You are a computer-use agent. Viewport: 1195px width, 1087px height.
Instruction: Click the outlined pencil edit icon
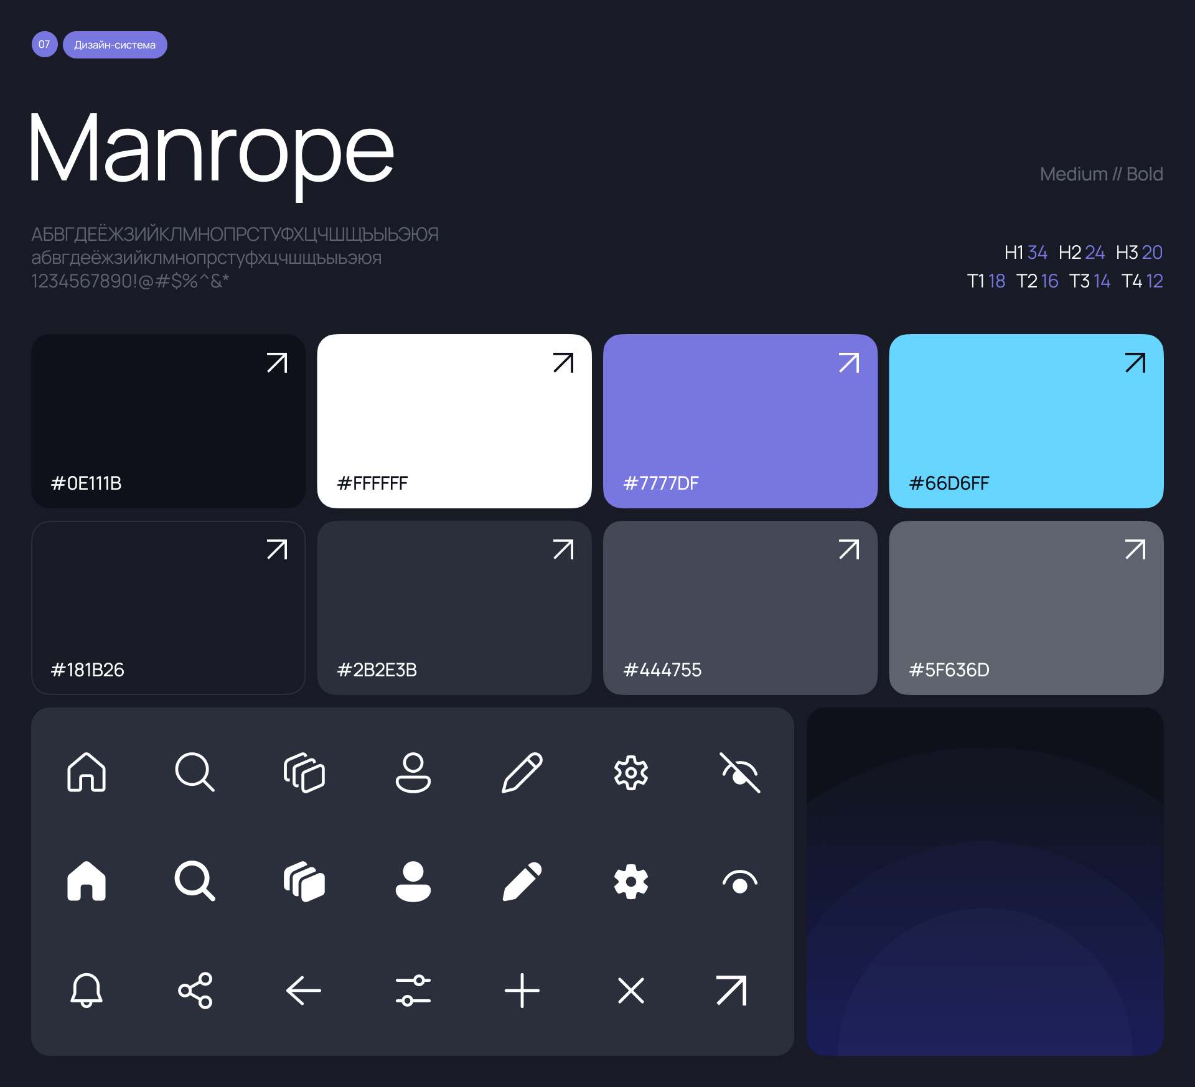(522, 772)
